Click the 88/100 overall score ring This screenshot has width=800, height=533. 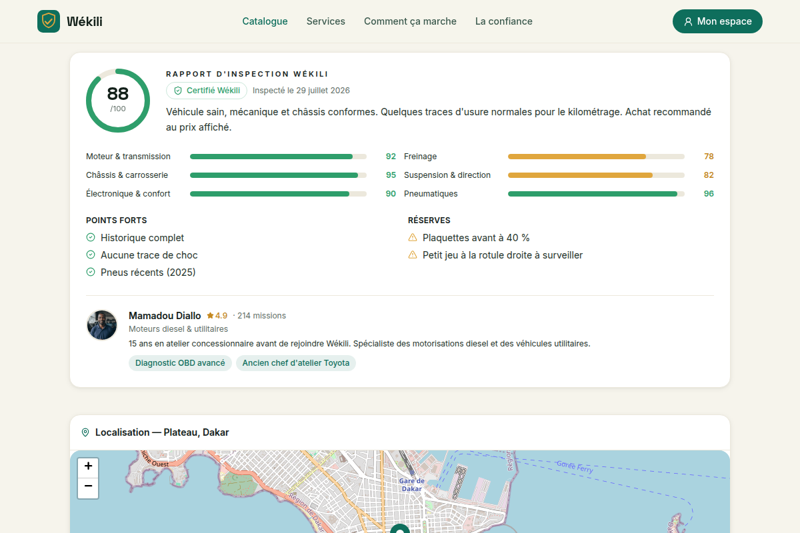click(118, 101)
